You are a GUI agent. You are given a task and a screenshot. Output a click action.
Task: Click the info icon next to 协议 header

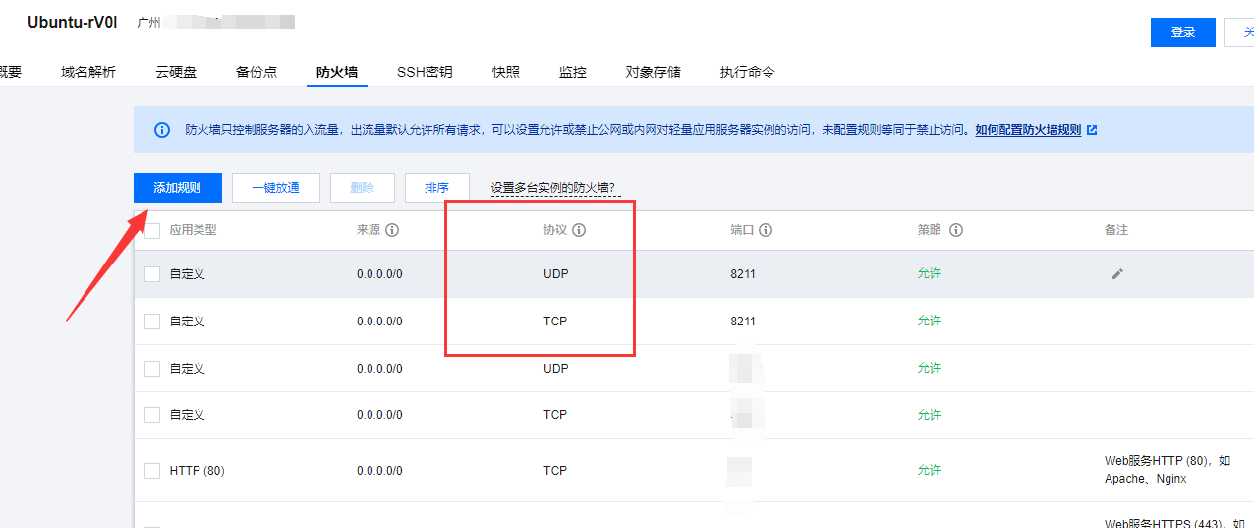[x=579, y=230]
